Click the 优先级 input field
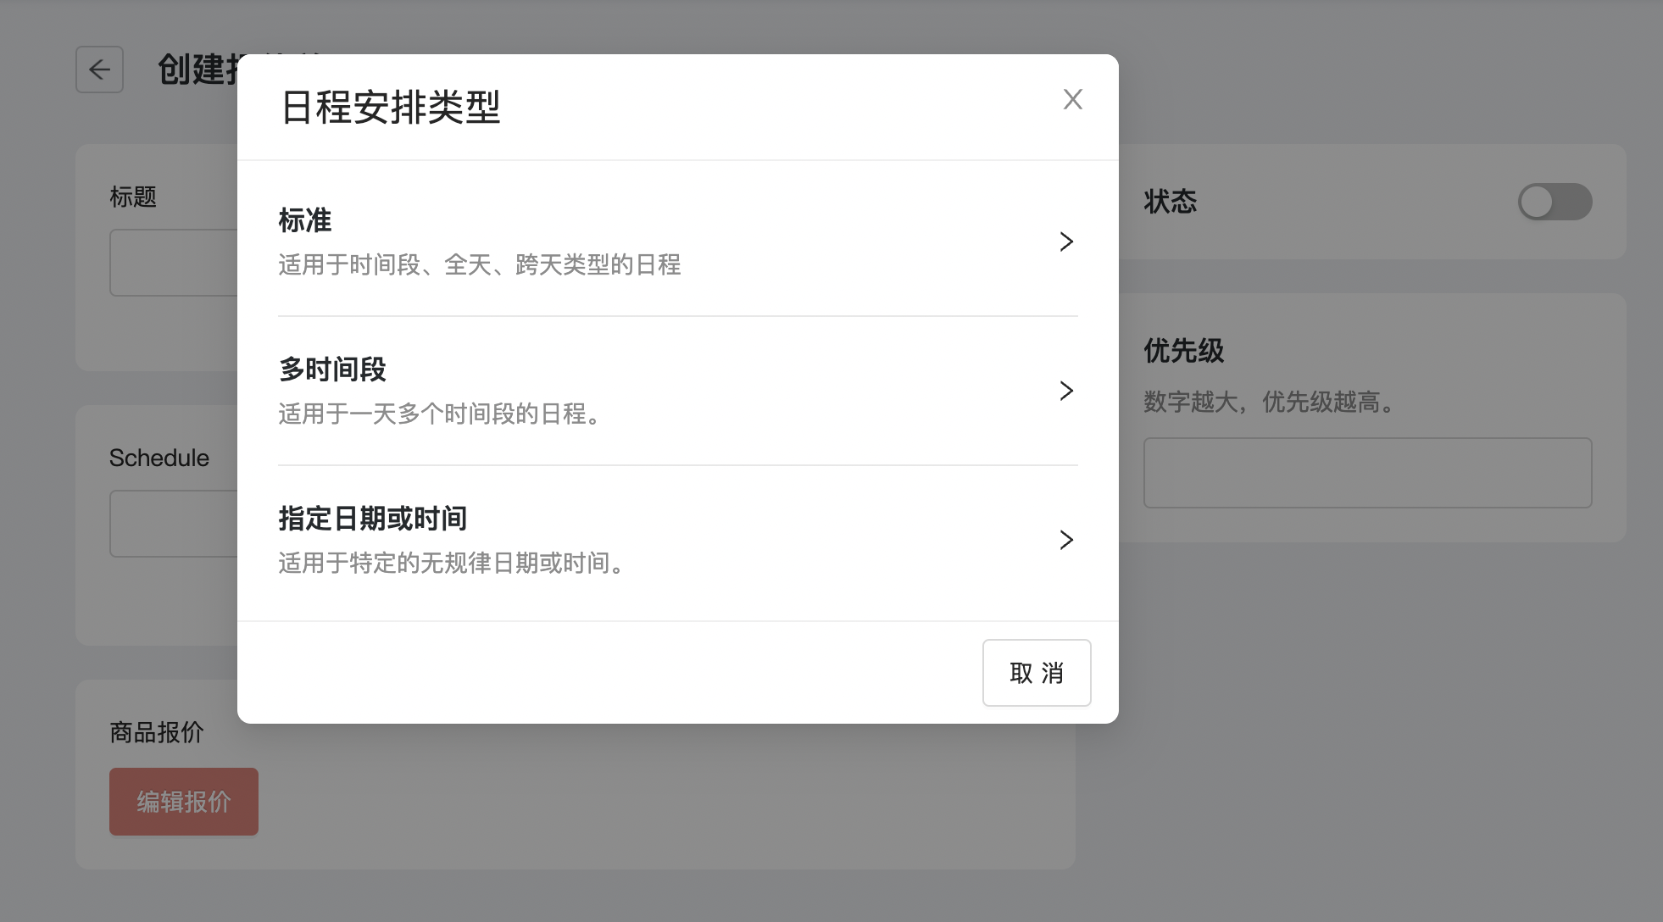This screenshot has width=1663, height=922. (x=1367, y=473)
